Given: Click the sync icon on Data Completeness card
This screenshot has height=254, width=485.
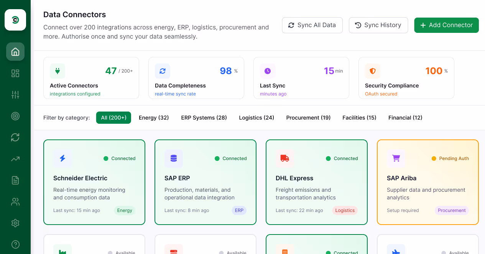Looking at the screenshot, I should pyautogui.click(x=163, y=71).
